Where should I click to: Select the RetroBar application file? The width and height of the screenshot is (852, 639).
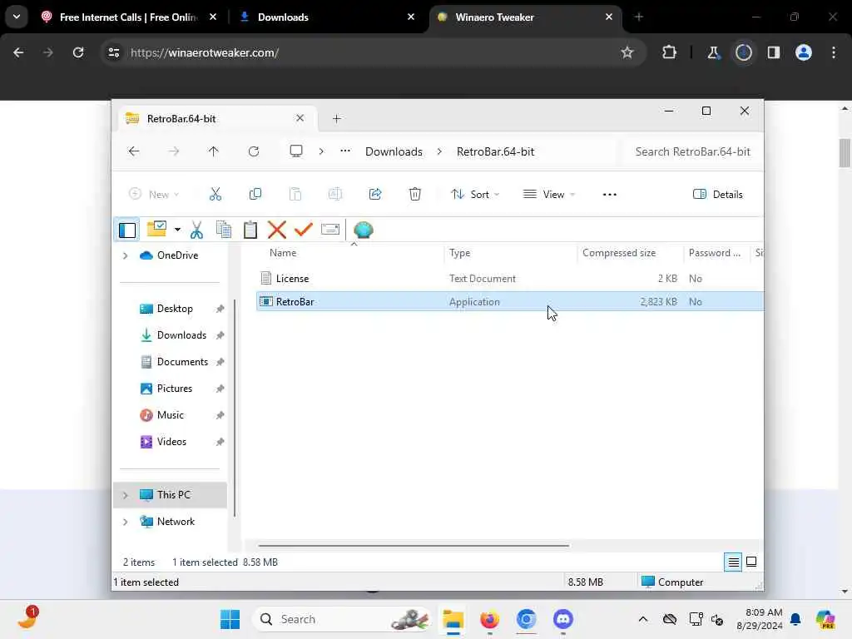(509, 301)
